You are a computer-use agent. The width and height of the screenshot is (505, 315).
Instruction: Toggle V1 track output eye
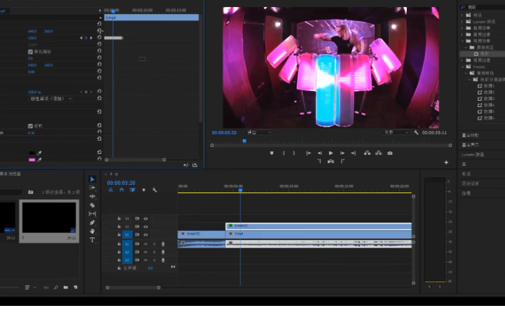tap(146, 234)
